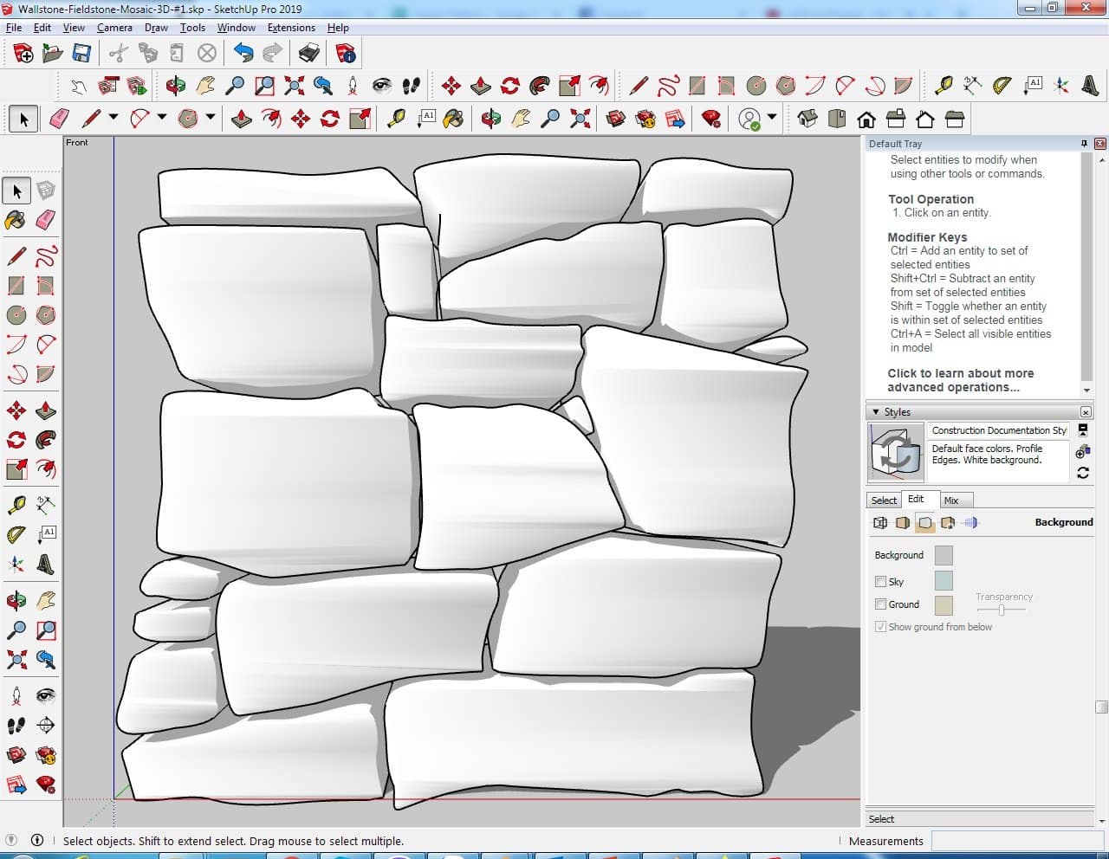This screenshot has height=859, width=1109.
Task: Click the Create New Style icon
Action: (1082, 452)
